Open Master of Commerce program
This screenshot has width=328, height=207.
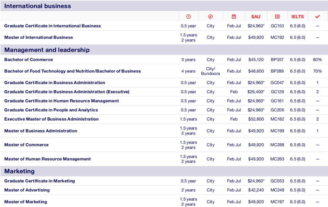26,145
